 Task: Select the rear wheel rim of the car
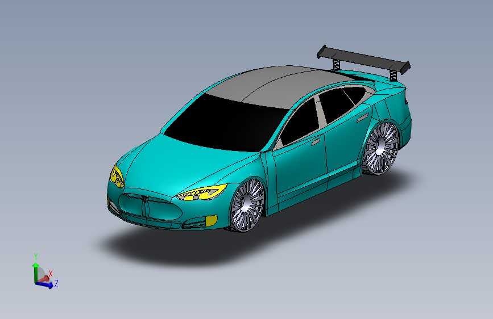click(x=382, y=148)
